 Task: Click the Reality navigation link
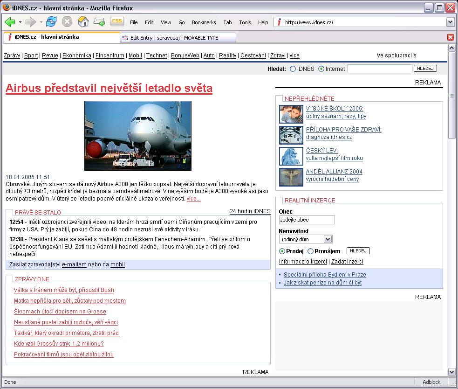click(x=227, y=56)
